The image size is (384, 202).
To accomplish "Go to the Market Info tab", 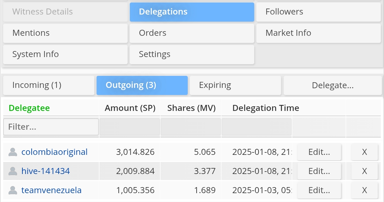I will pyautogui.click(x=318, y=33).
